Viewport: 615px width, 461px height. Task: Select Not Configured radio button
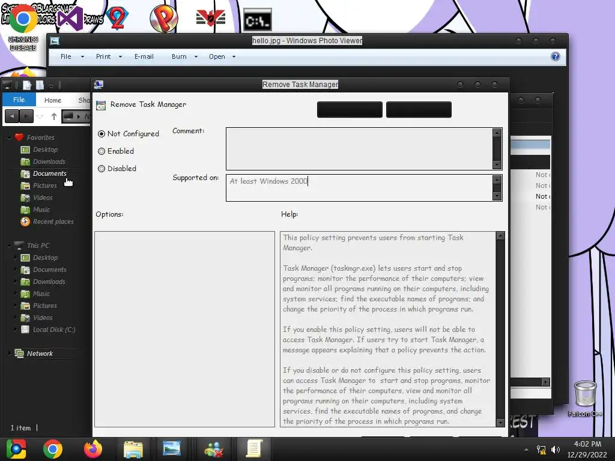coord(101,134)
